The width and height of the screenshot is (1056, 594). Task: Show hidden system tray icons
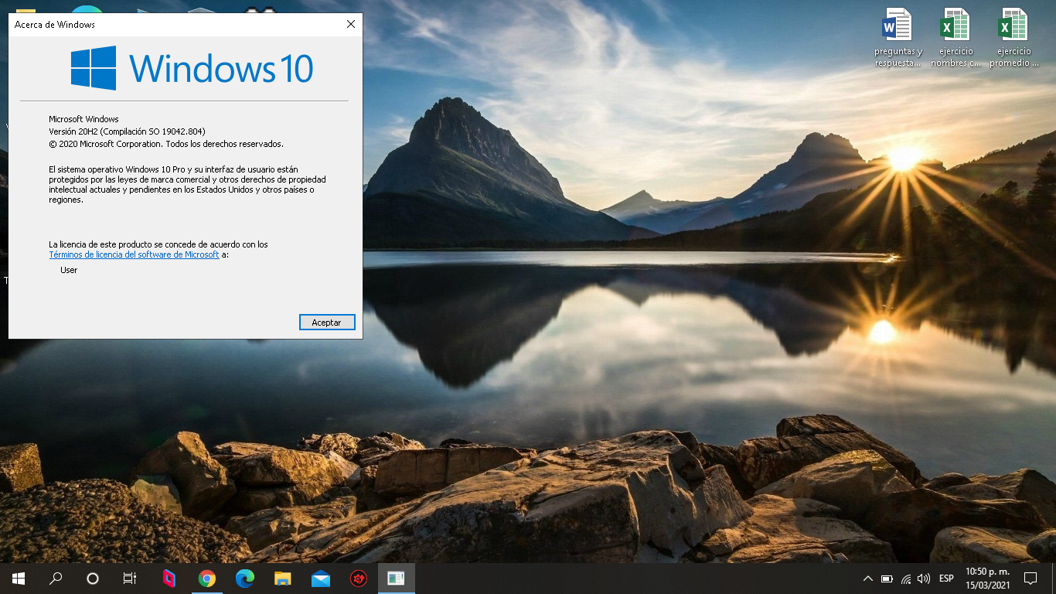pos(867,579)
